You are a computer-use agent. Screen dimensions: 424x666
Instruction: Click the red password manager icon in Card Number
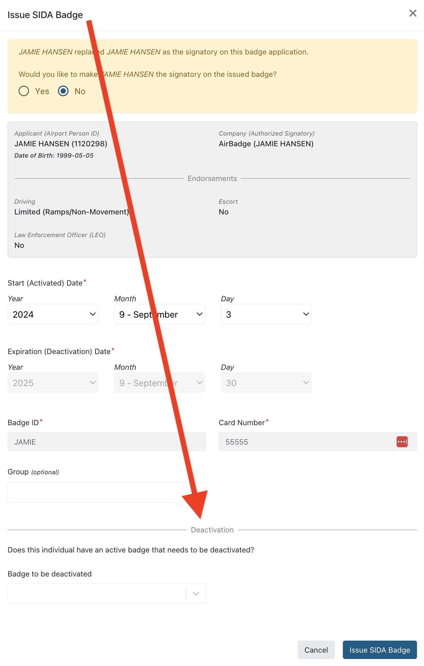[402, 442]
